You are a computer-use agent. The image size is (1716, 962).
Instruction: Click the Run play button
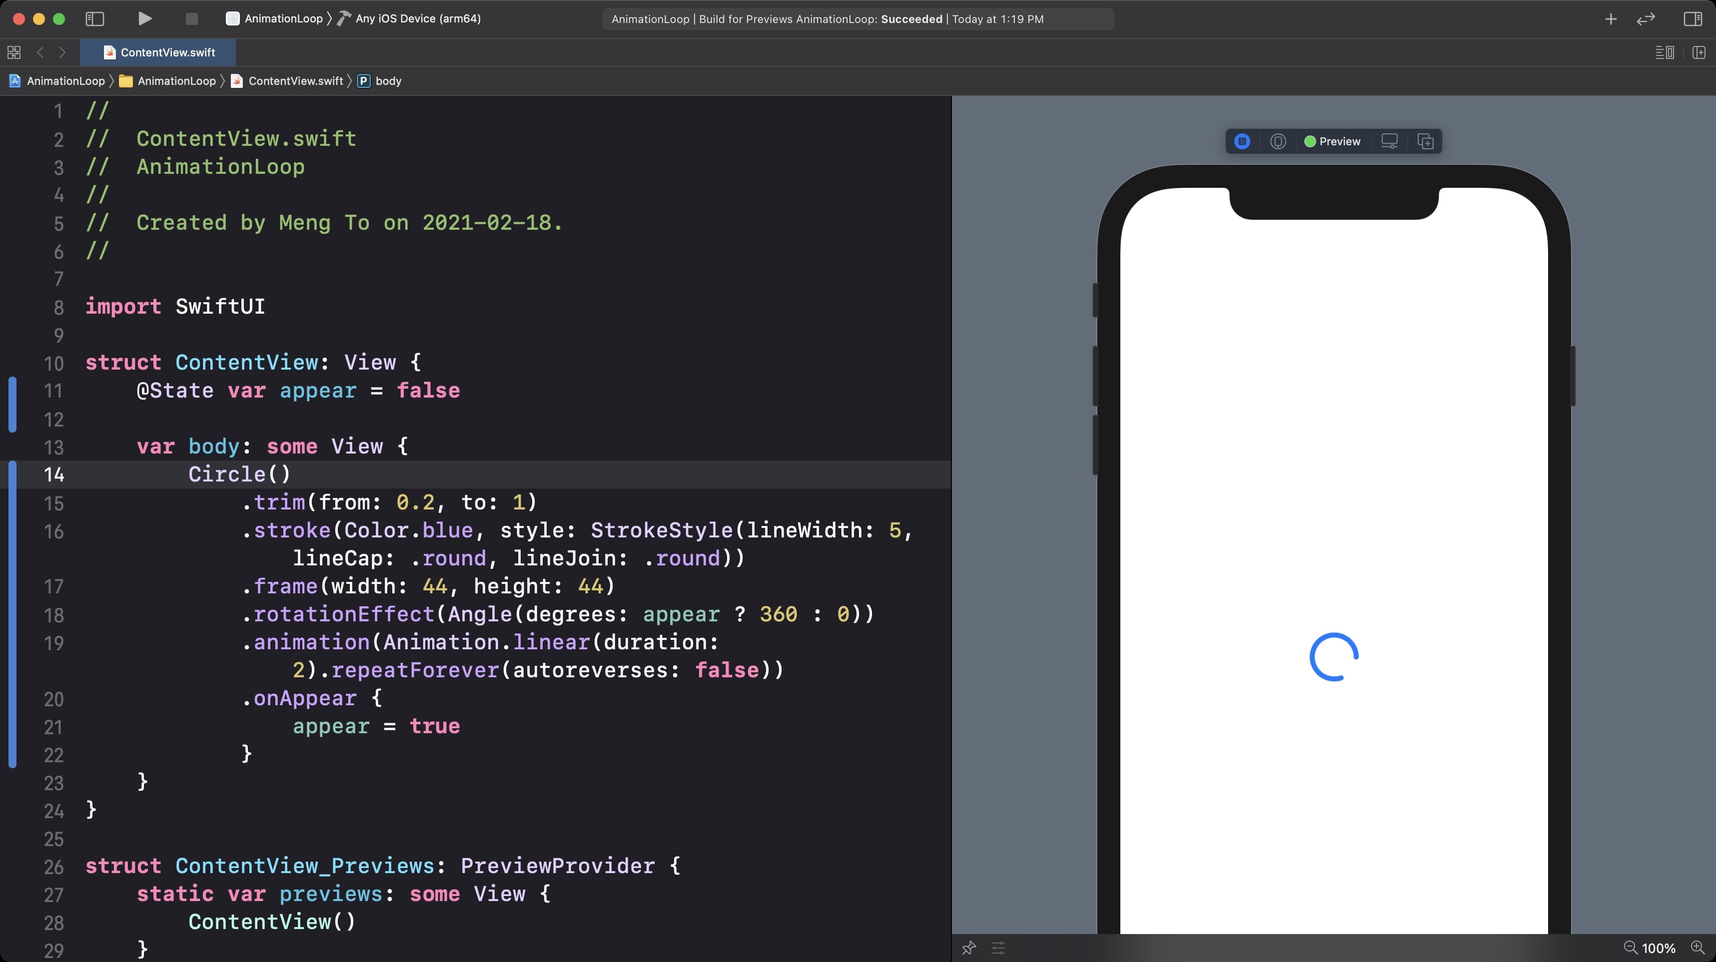pos(144,18)
